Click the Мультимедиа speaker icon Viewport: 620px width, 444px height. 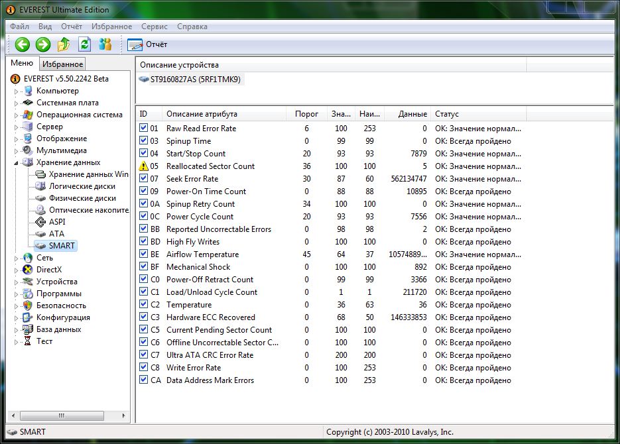28,150
